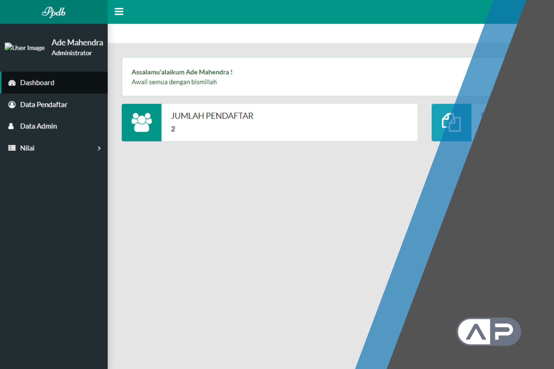
Task: Open the Dashboard menu item label
Action: pos(37,83)
